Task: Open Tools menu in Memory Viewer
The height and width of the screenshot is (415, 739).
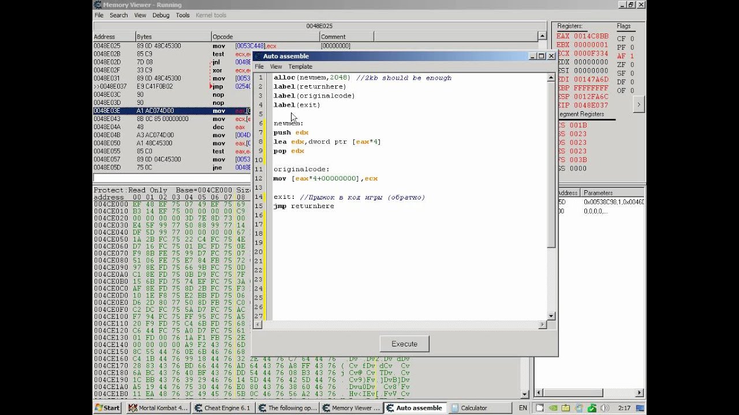Action: (x=182, y=15)
